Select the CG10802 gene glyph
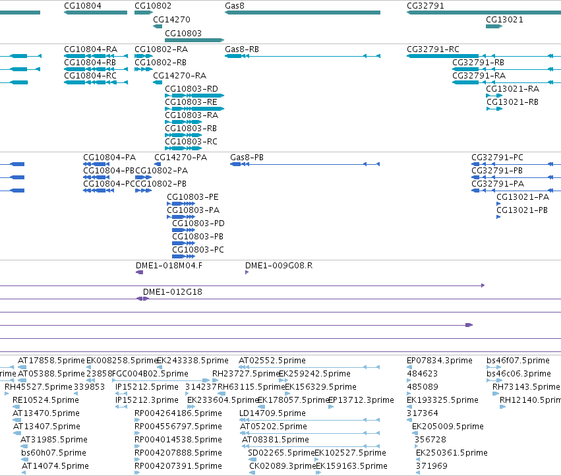 click(144, 13)
